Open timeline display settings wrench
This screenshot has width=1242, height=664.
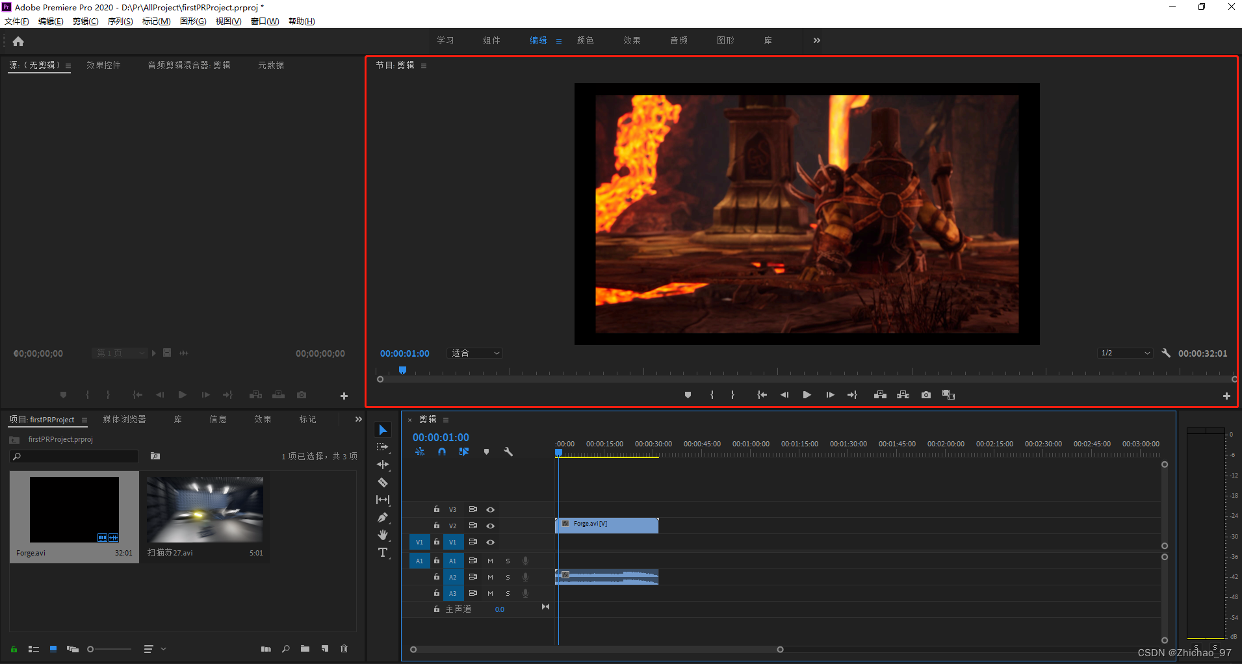508,452
